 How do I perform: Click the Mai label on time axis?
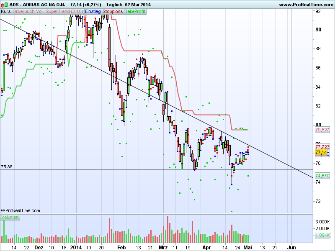[x=247, y=248]
